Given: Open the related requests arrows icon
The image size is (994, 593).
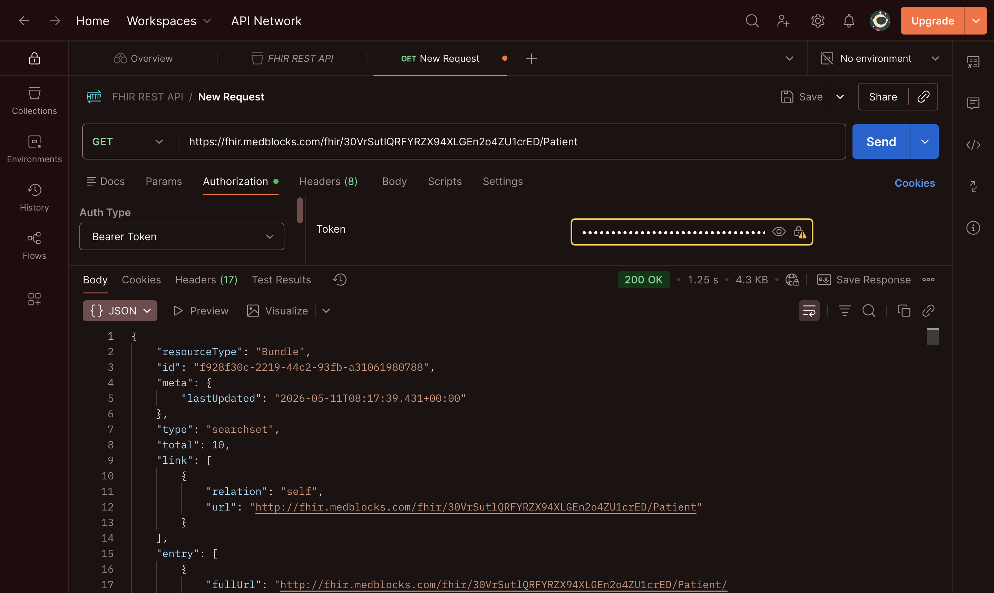Looking at the screenshot, I should 973,186.
